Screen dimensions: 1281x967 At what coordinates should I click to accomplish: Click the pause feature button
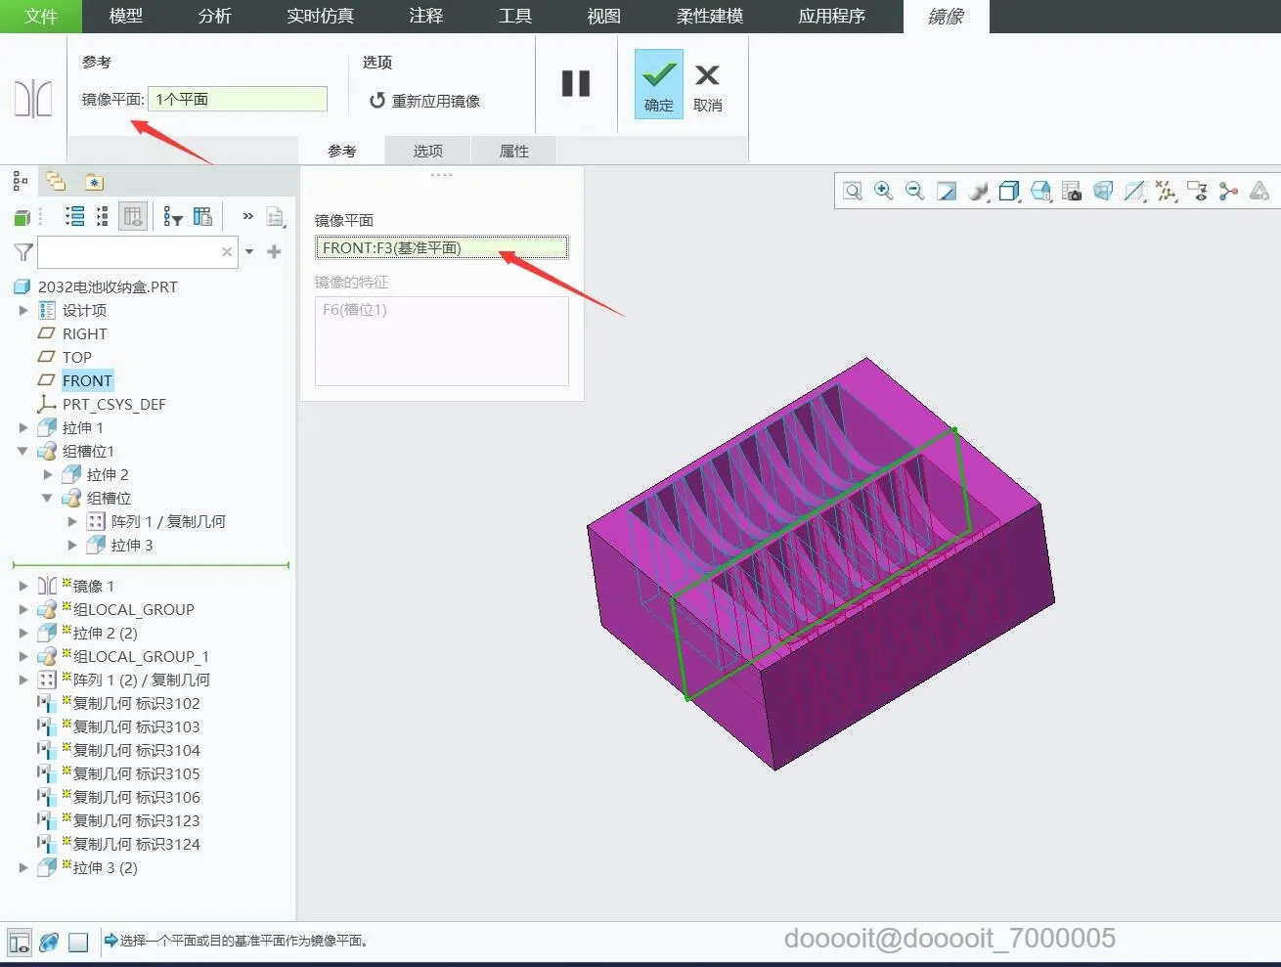click(576, 84)
